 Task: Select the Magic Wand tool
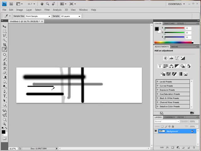pos(4,40)
